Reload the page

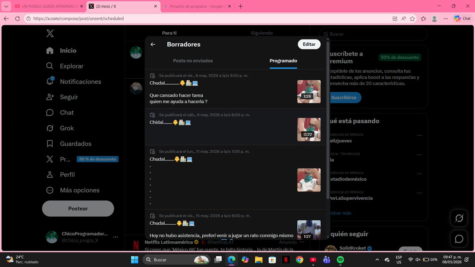click(17, 19)
